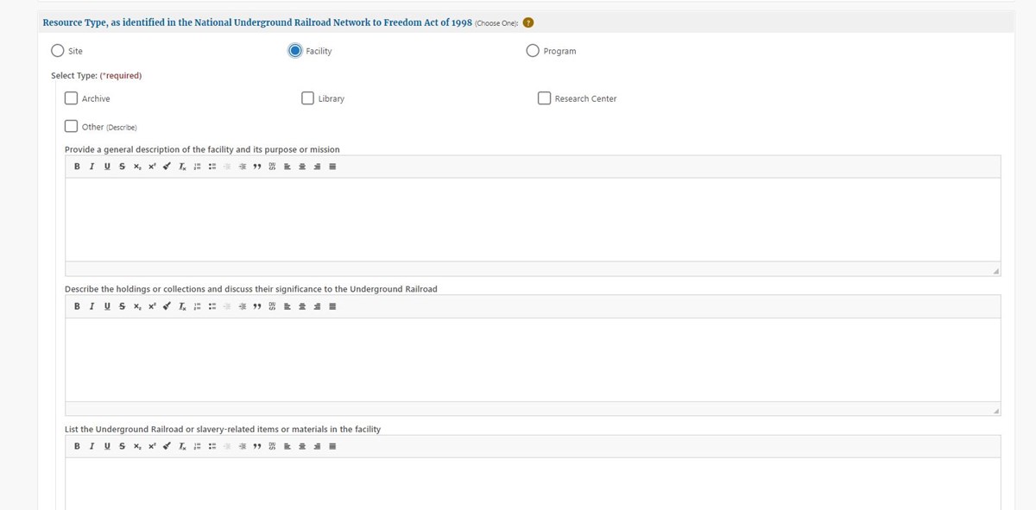The image size is (1036, 510).
Task: Insert numbered list in facility description editor
Action: (197, 167)
